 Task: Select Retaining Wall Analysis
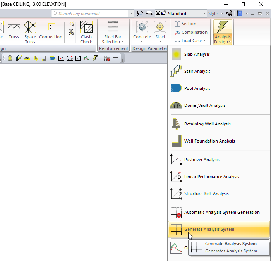207,124
